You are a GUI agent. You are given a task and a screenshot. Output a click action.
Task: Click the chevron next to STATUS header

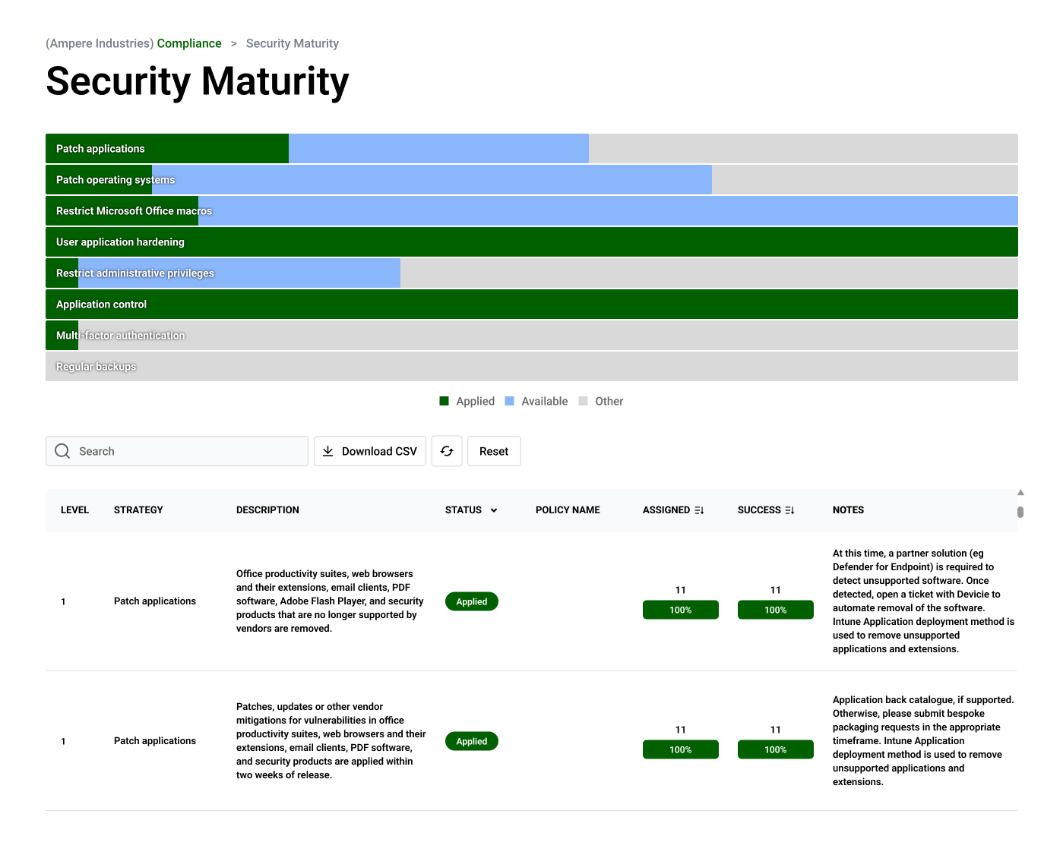[494, 510]
